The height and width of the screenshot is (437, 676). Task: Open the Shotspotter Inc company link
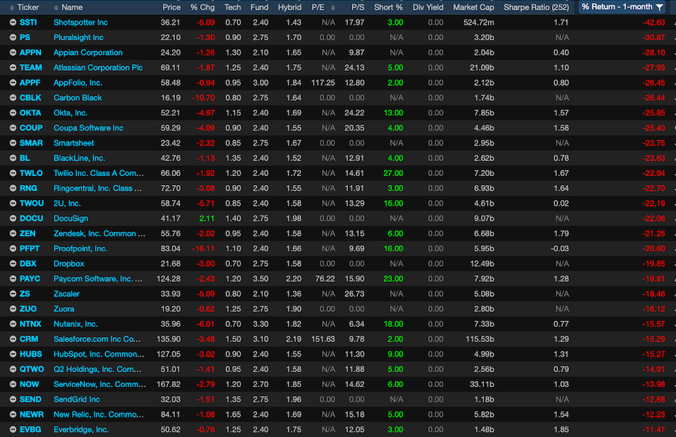pos(81,22)
